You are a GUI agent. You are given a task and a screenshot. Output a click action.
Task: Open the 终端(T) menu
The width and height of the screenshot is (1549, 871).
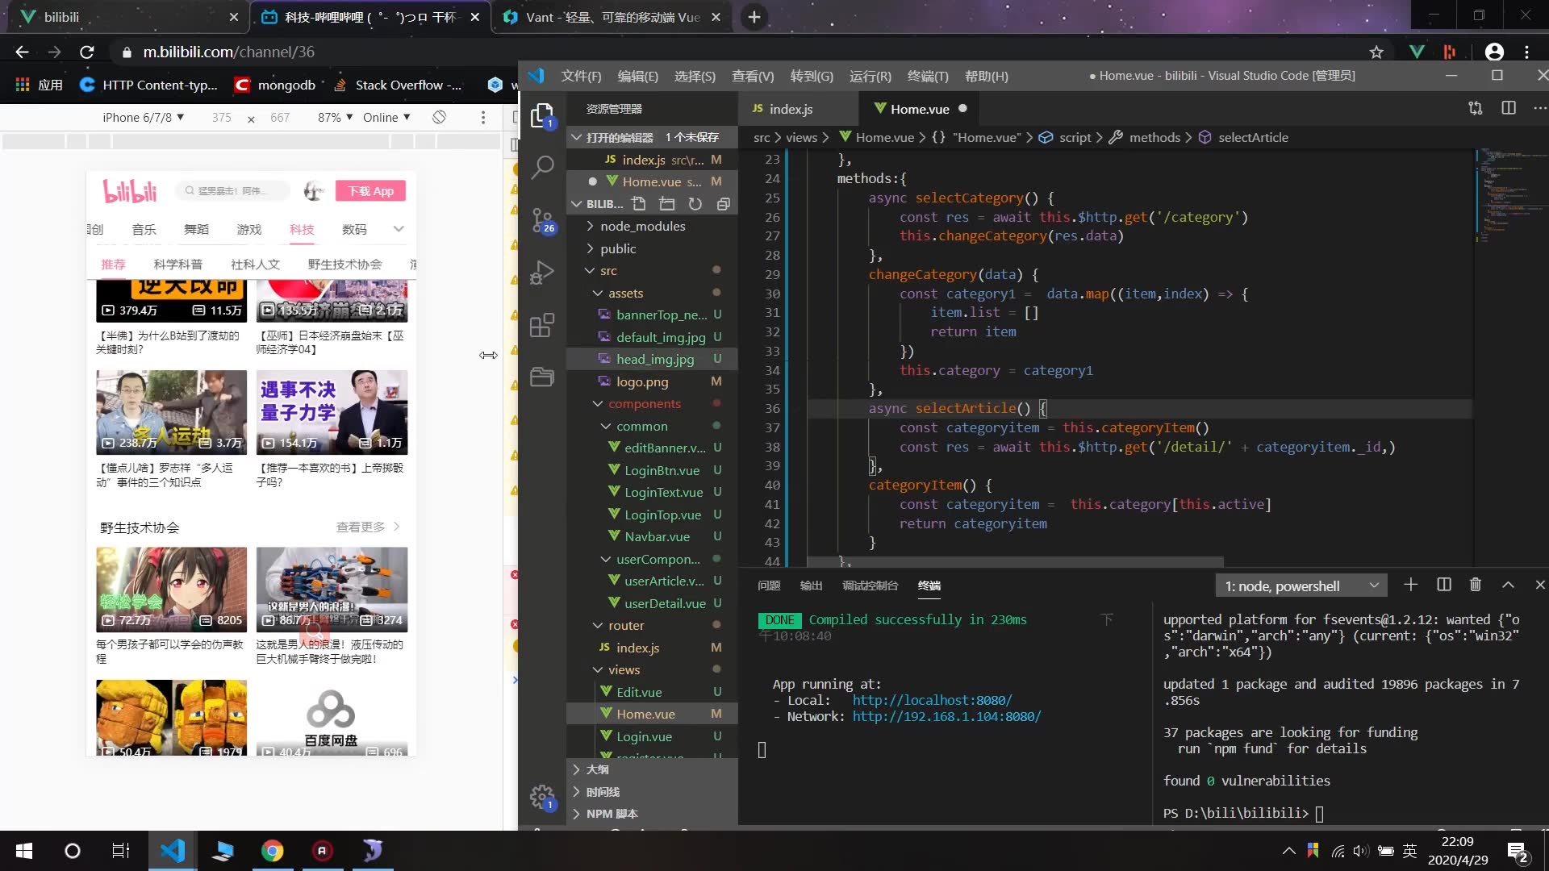click(927, 76)
